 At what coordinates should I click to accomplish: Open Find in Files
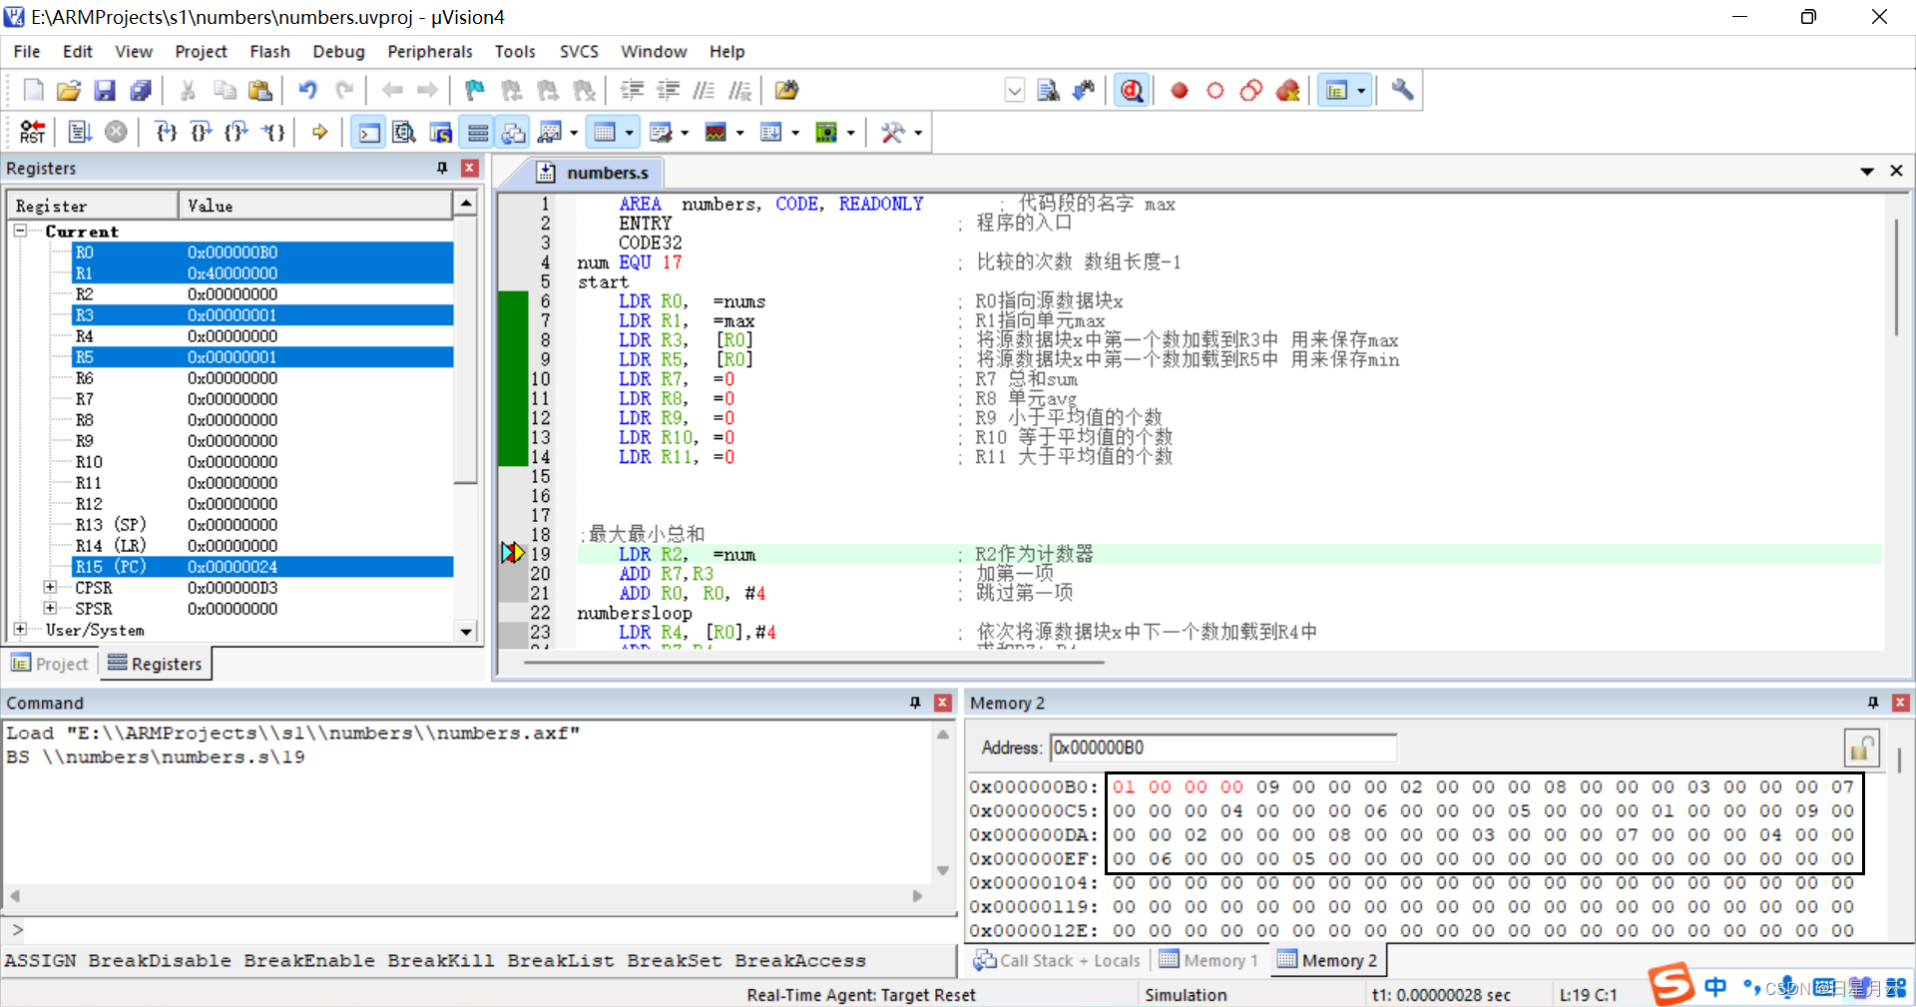point(786,91)
